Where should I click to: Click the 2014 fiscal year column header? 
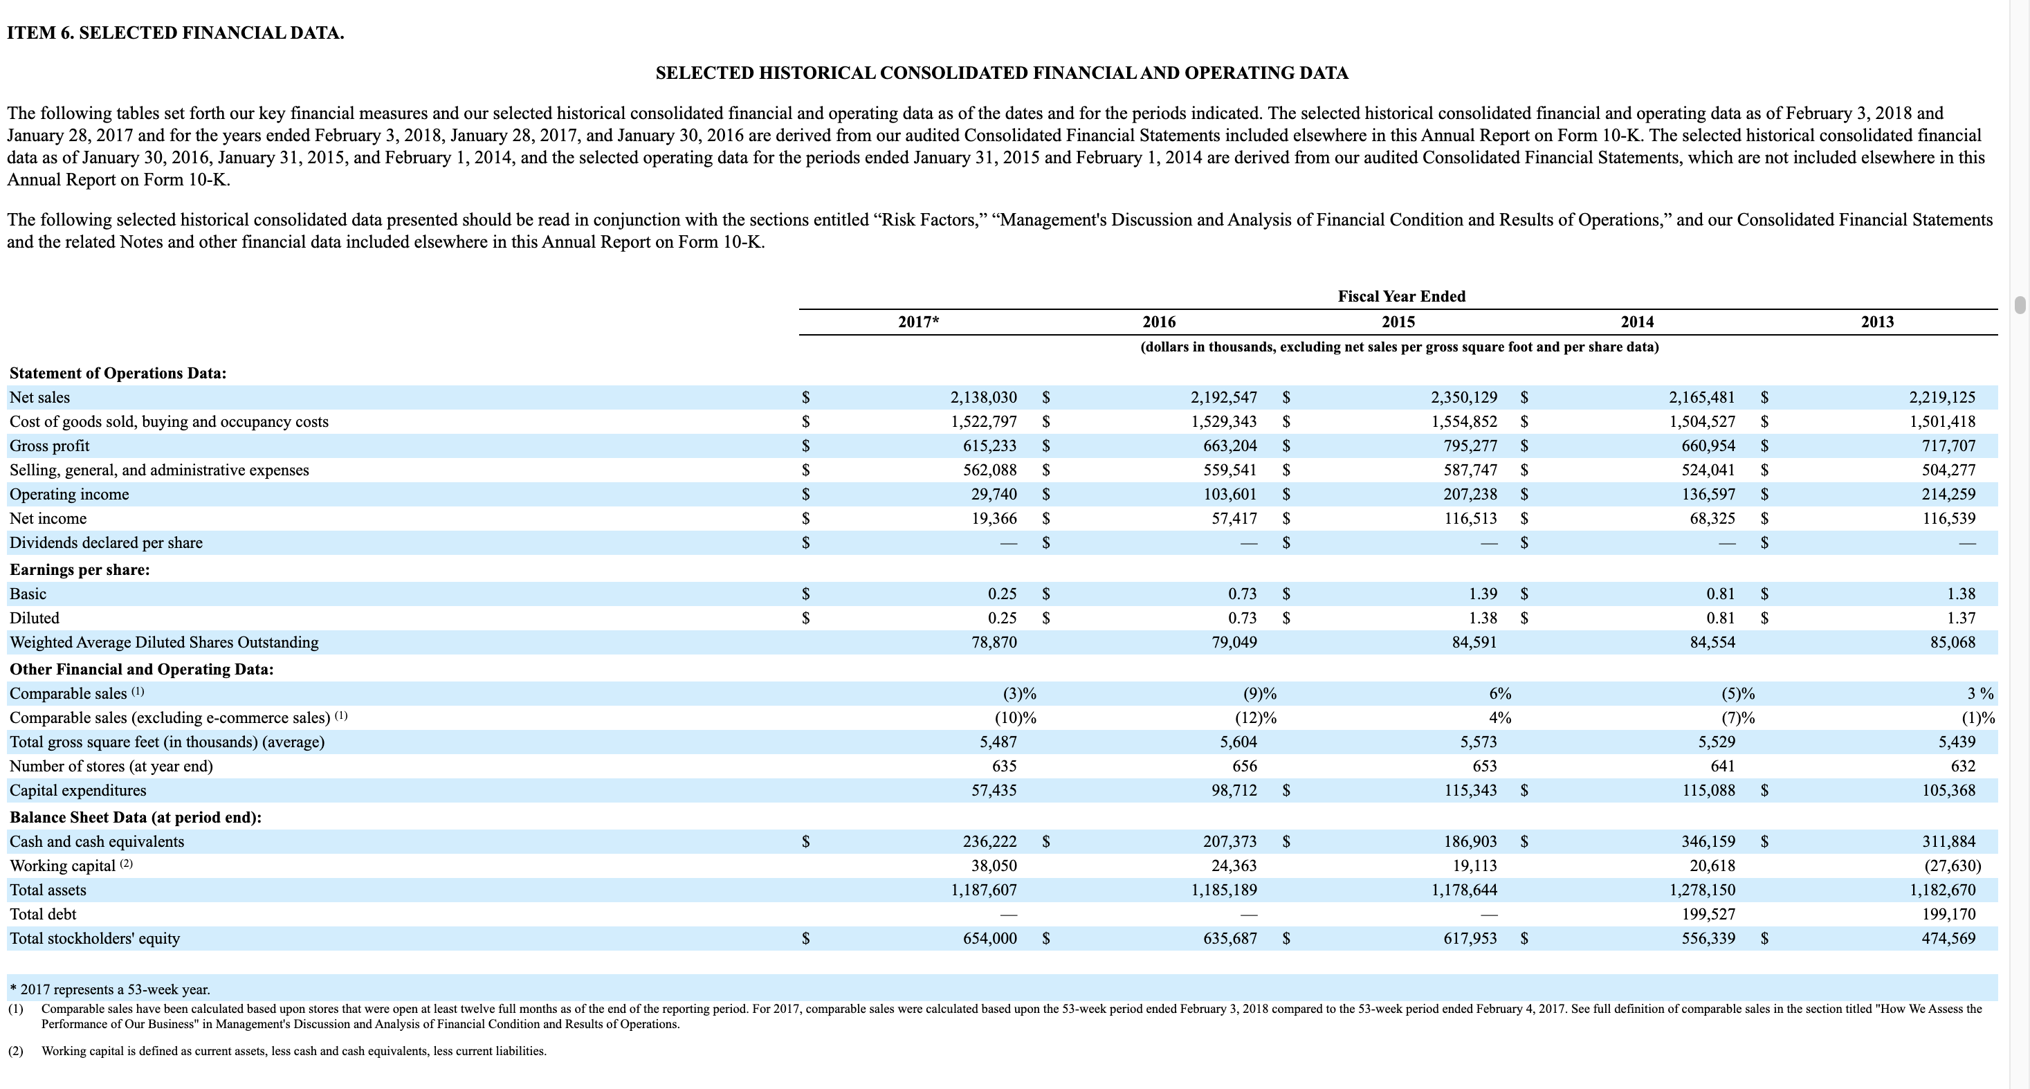tap(1638, 322)
